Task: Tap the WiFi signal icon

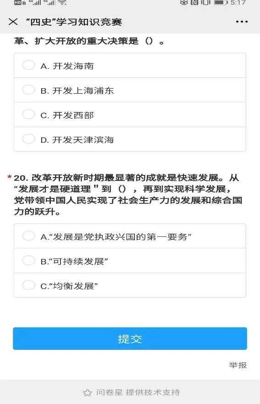Action: (62, 3)
